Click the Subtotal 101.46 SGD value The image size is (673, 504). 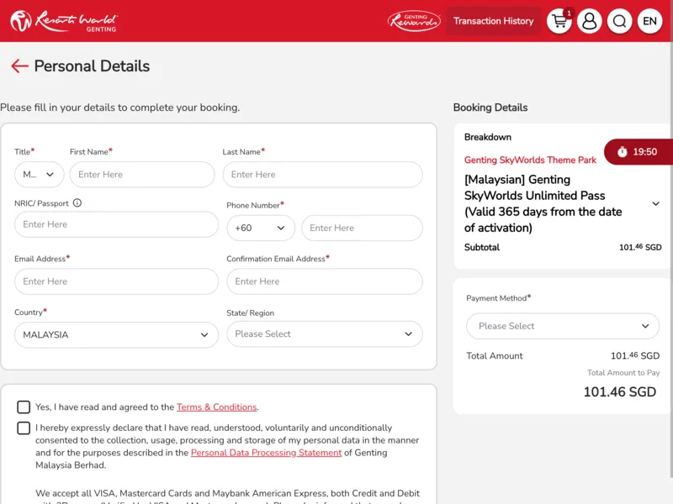(640, 247)
